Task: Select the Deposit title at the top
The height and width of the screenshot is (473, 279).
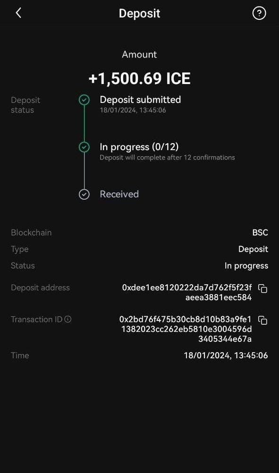Action: (139, 13)
